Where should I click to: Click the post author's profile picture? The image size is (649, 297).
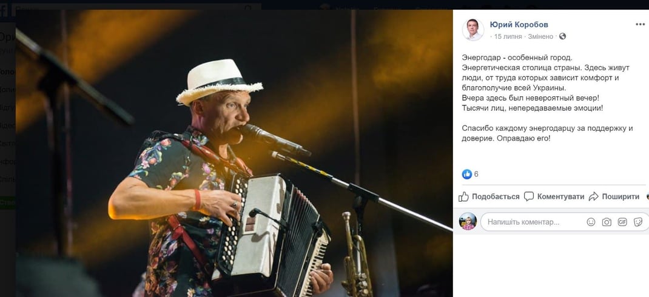[473, 30]
